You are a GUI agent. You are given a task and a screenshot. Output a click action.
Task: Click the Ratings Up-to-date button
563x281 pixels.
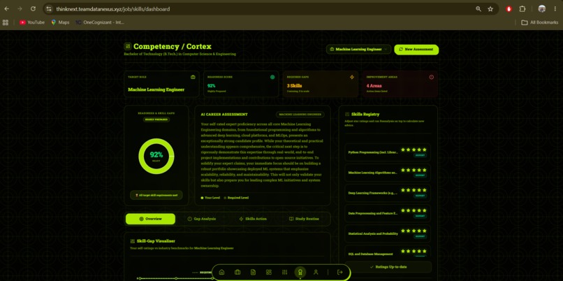(388, 267)
